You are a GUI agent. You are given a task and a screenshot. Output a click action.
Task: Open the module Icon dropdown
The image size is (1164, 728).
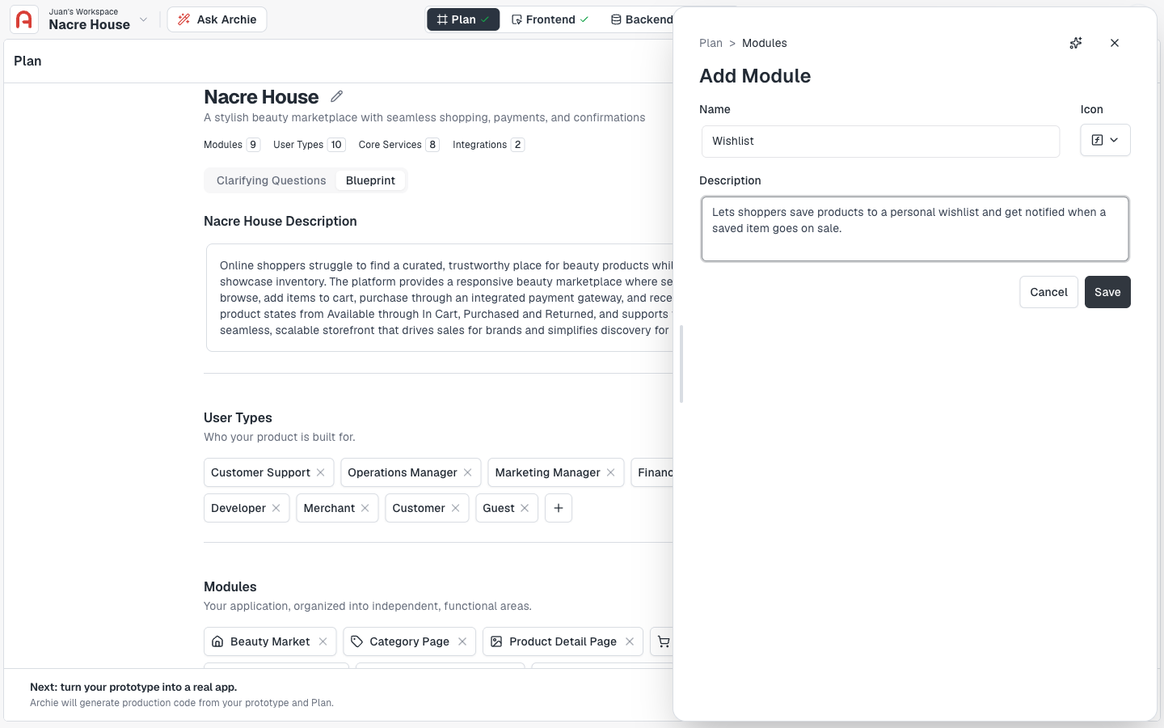[x=1105, y=140]
